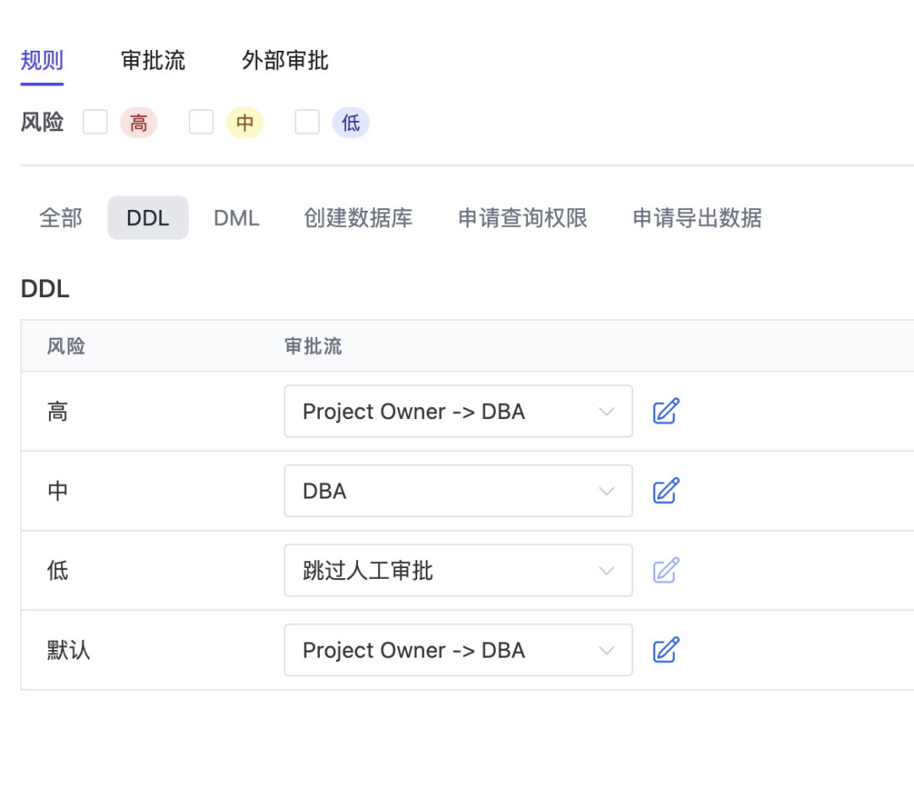Select the 全部 category filter
The height and width of the screenshot is (799, 914).
[x=61, y=218]
